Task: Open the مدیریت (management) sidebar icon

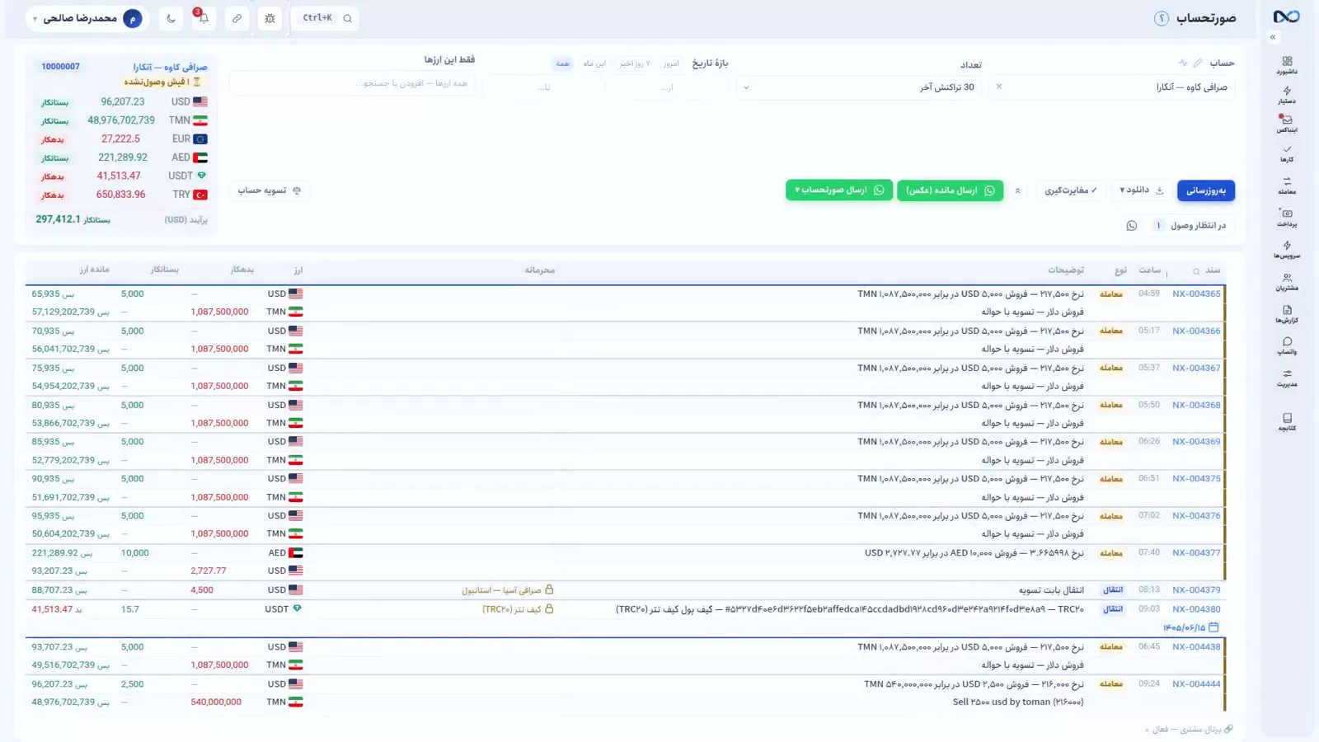Action: point(1287,378)
